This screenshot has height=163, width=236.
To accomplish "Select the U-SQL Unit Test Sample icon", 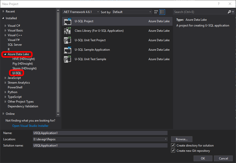I will 67,59.
